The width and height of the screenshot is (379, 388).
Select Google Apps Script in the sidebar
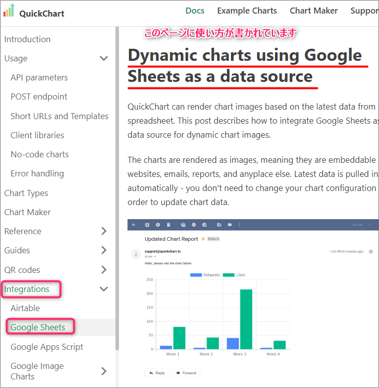coord(47,347)
